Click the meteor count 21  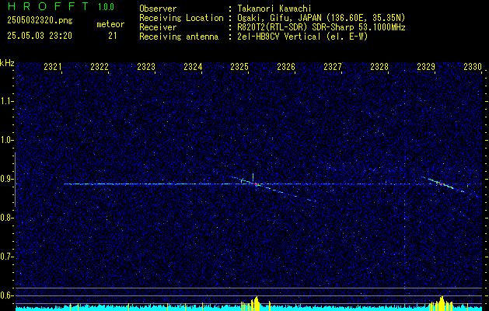pos(113,36)
